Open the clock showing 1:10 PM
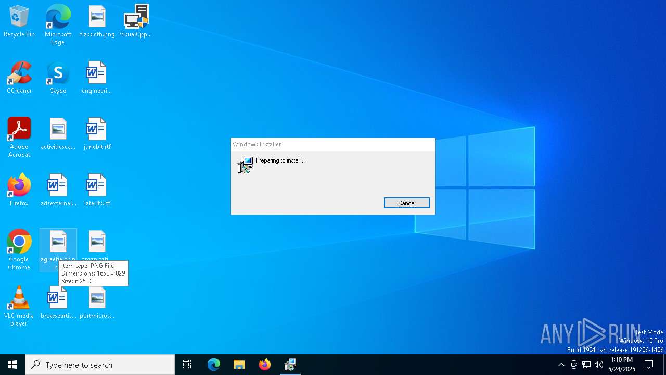The image size is (666, 375). click(622, 365)
